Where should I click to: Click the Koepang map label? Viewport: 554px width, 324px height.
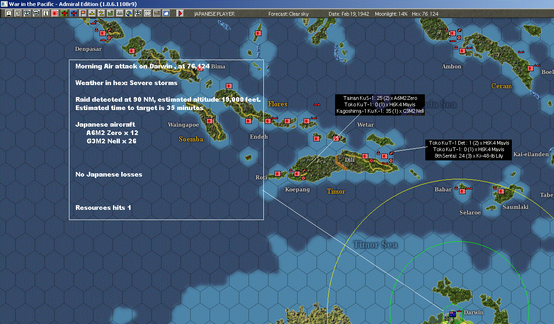point(297,190)
